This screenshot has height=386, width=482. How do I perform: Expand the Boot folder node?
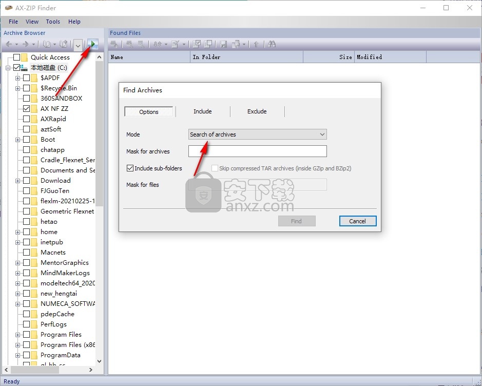(x=17, y=140)
